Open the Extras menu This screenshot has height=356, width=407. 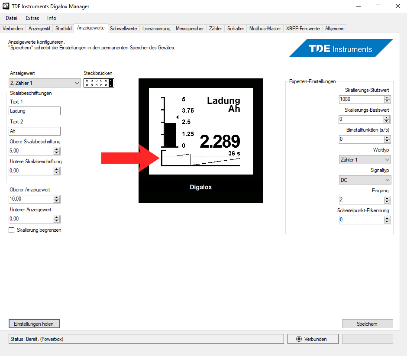(32, 18)
